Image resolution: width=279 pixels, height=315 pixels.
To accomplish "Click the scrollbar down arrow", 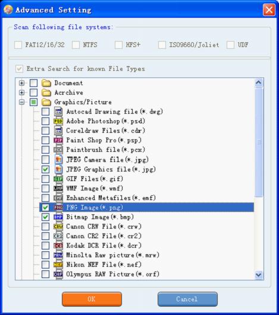I will point(259,275).
